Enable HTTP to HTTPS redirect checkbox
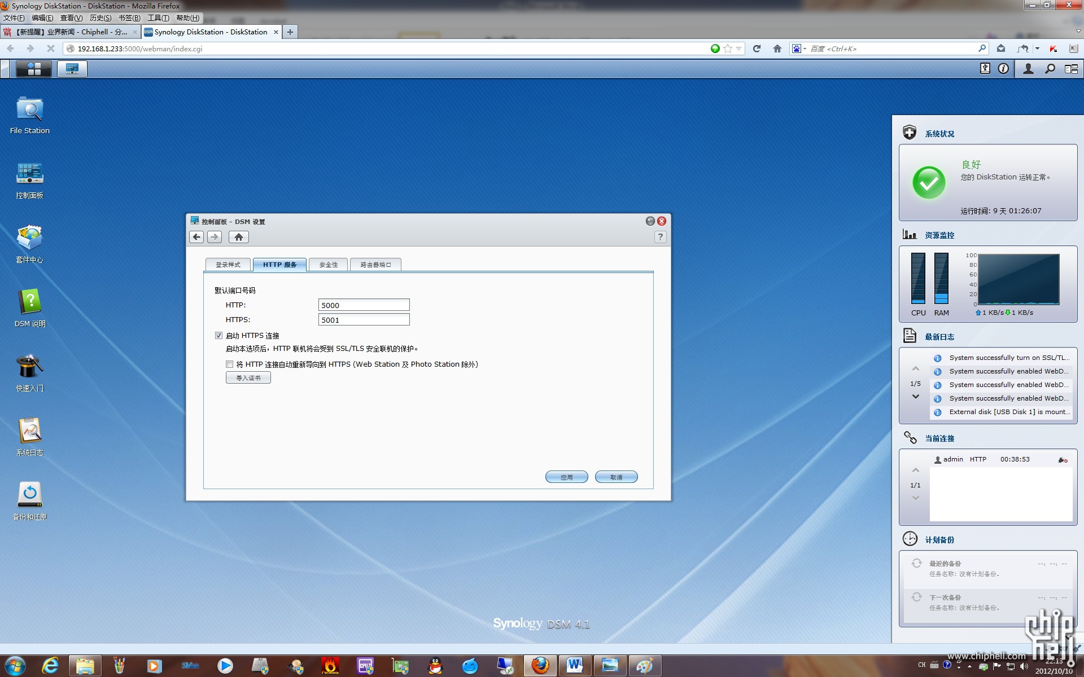This screenshot has width=1084, height=677. [x=229, y=364]
